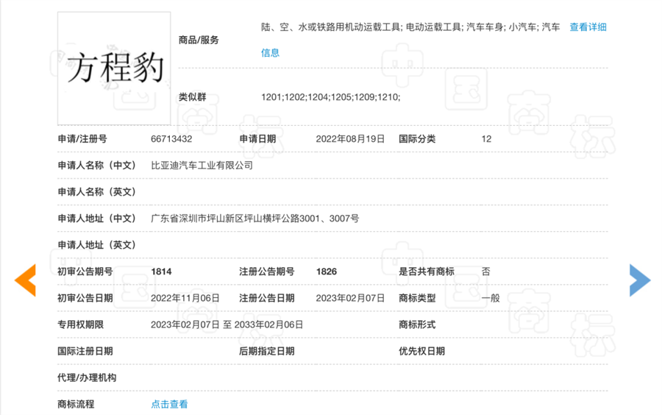Select registration announcement date 2023年02月07日
The height and width of the screenshot is (415, 662).
[x=350, y=298]
